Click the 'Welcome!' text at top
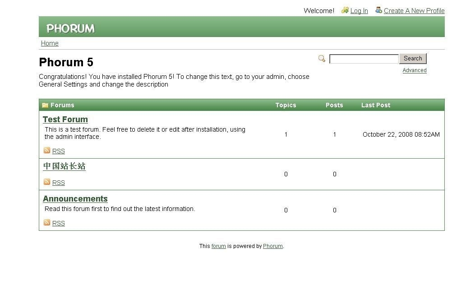Image resolution: width=475 pixels, height=289 pixels. click(318, 11)
